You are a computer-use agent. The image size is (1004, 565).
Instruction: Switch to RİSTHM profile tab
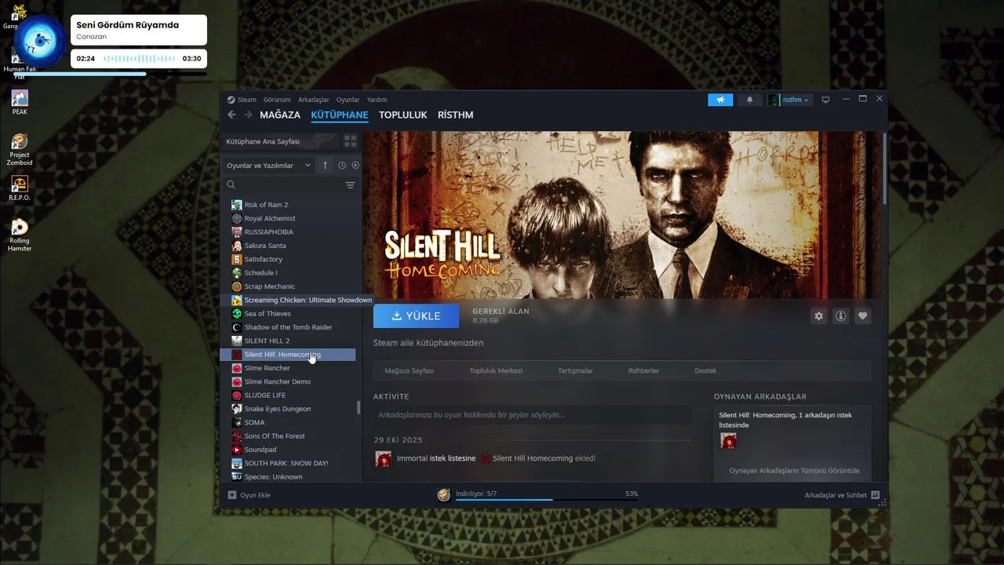tap(456, 115)
